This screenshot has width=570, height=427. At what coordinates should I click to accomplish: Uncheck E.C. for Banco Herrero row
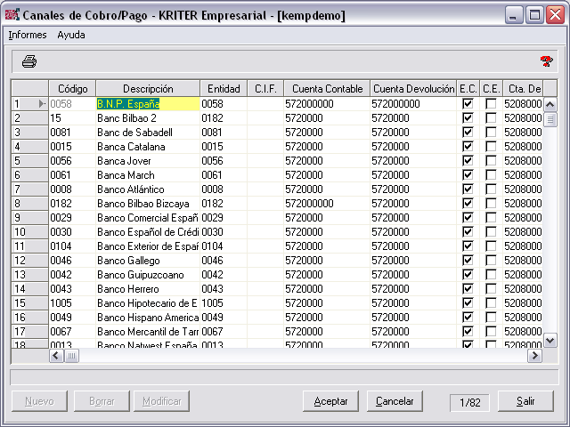[468, 288]
